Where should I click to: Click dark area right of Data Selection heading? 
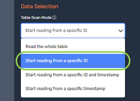[98, 7]
